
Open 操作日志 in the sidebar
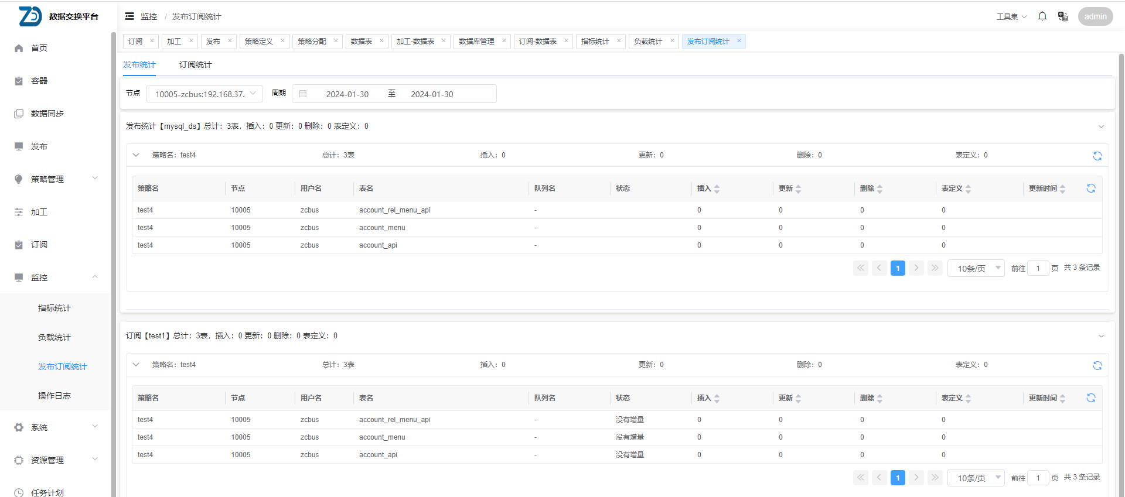(54, 396)
